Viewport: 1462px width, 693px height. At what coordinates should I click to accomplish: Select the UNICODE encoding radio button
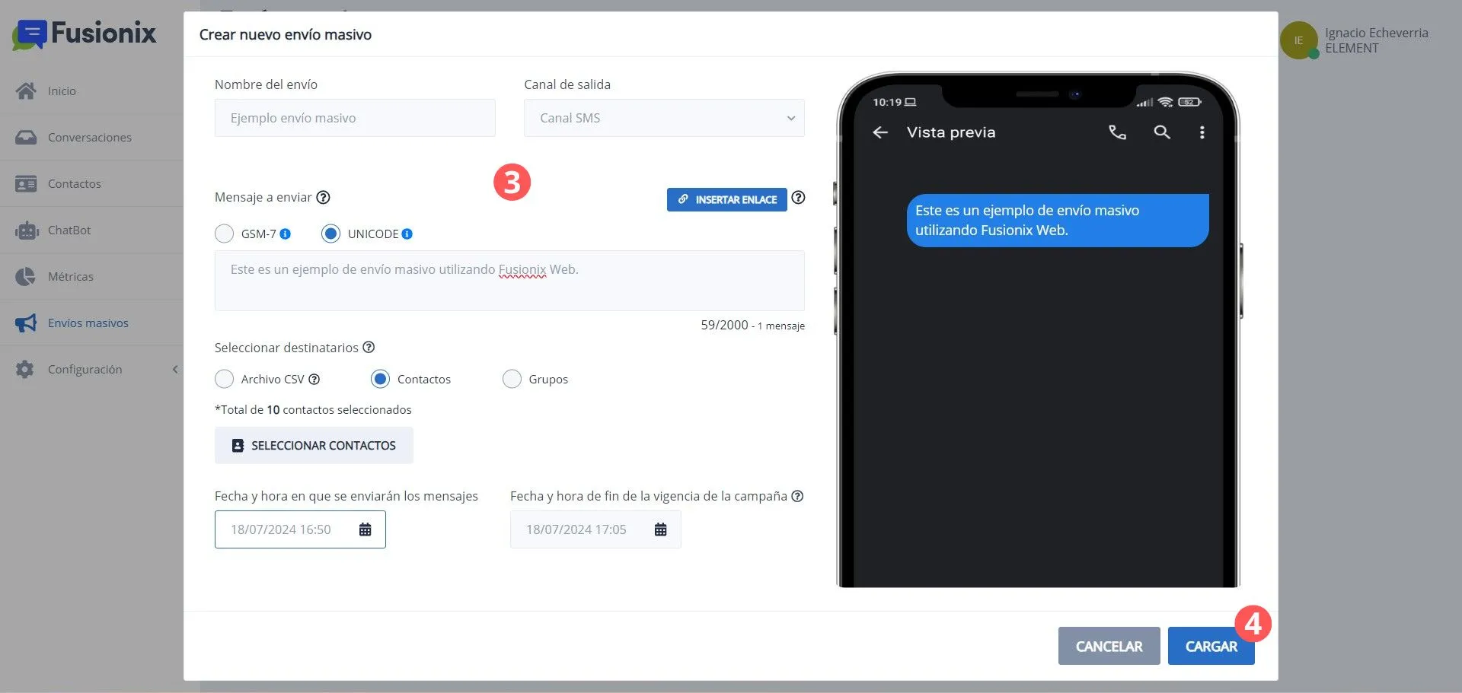[x=330, y=234]
